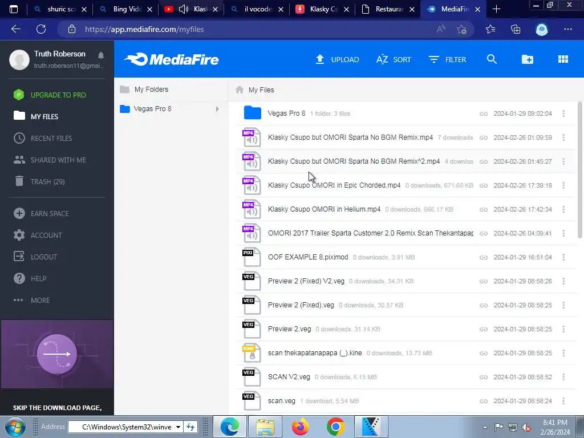
Task: Open options for Sparta No BGM Remix^2.mp4
Action: (x=563, y=161)
